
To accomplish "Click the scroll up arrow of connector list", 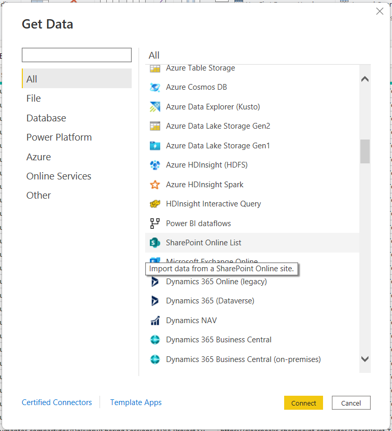I will point(365,79).
